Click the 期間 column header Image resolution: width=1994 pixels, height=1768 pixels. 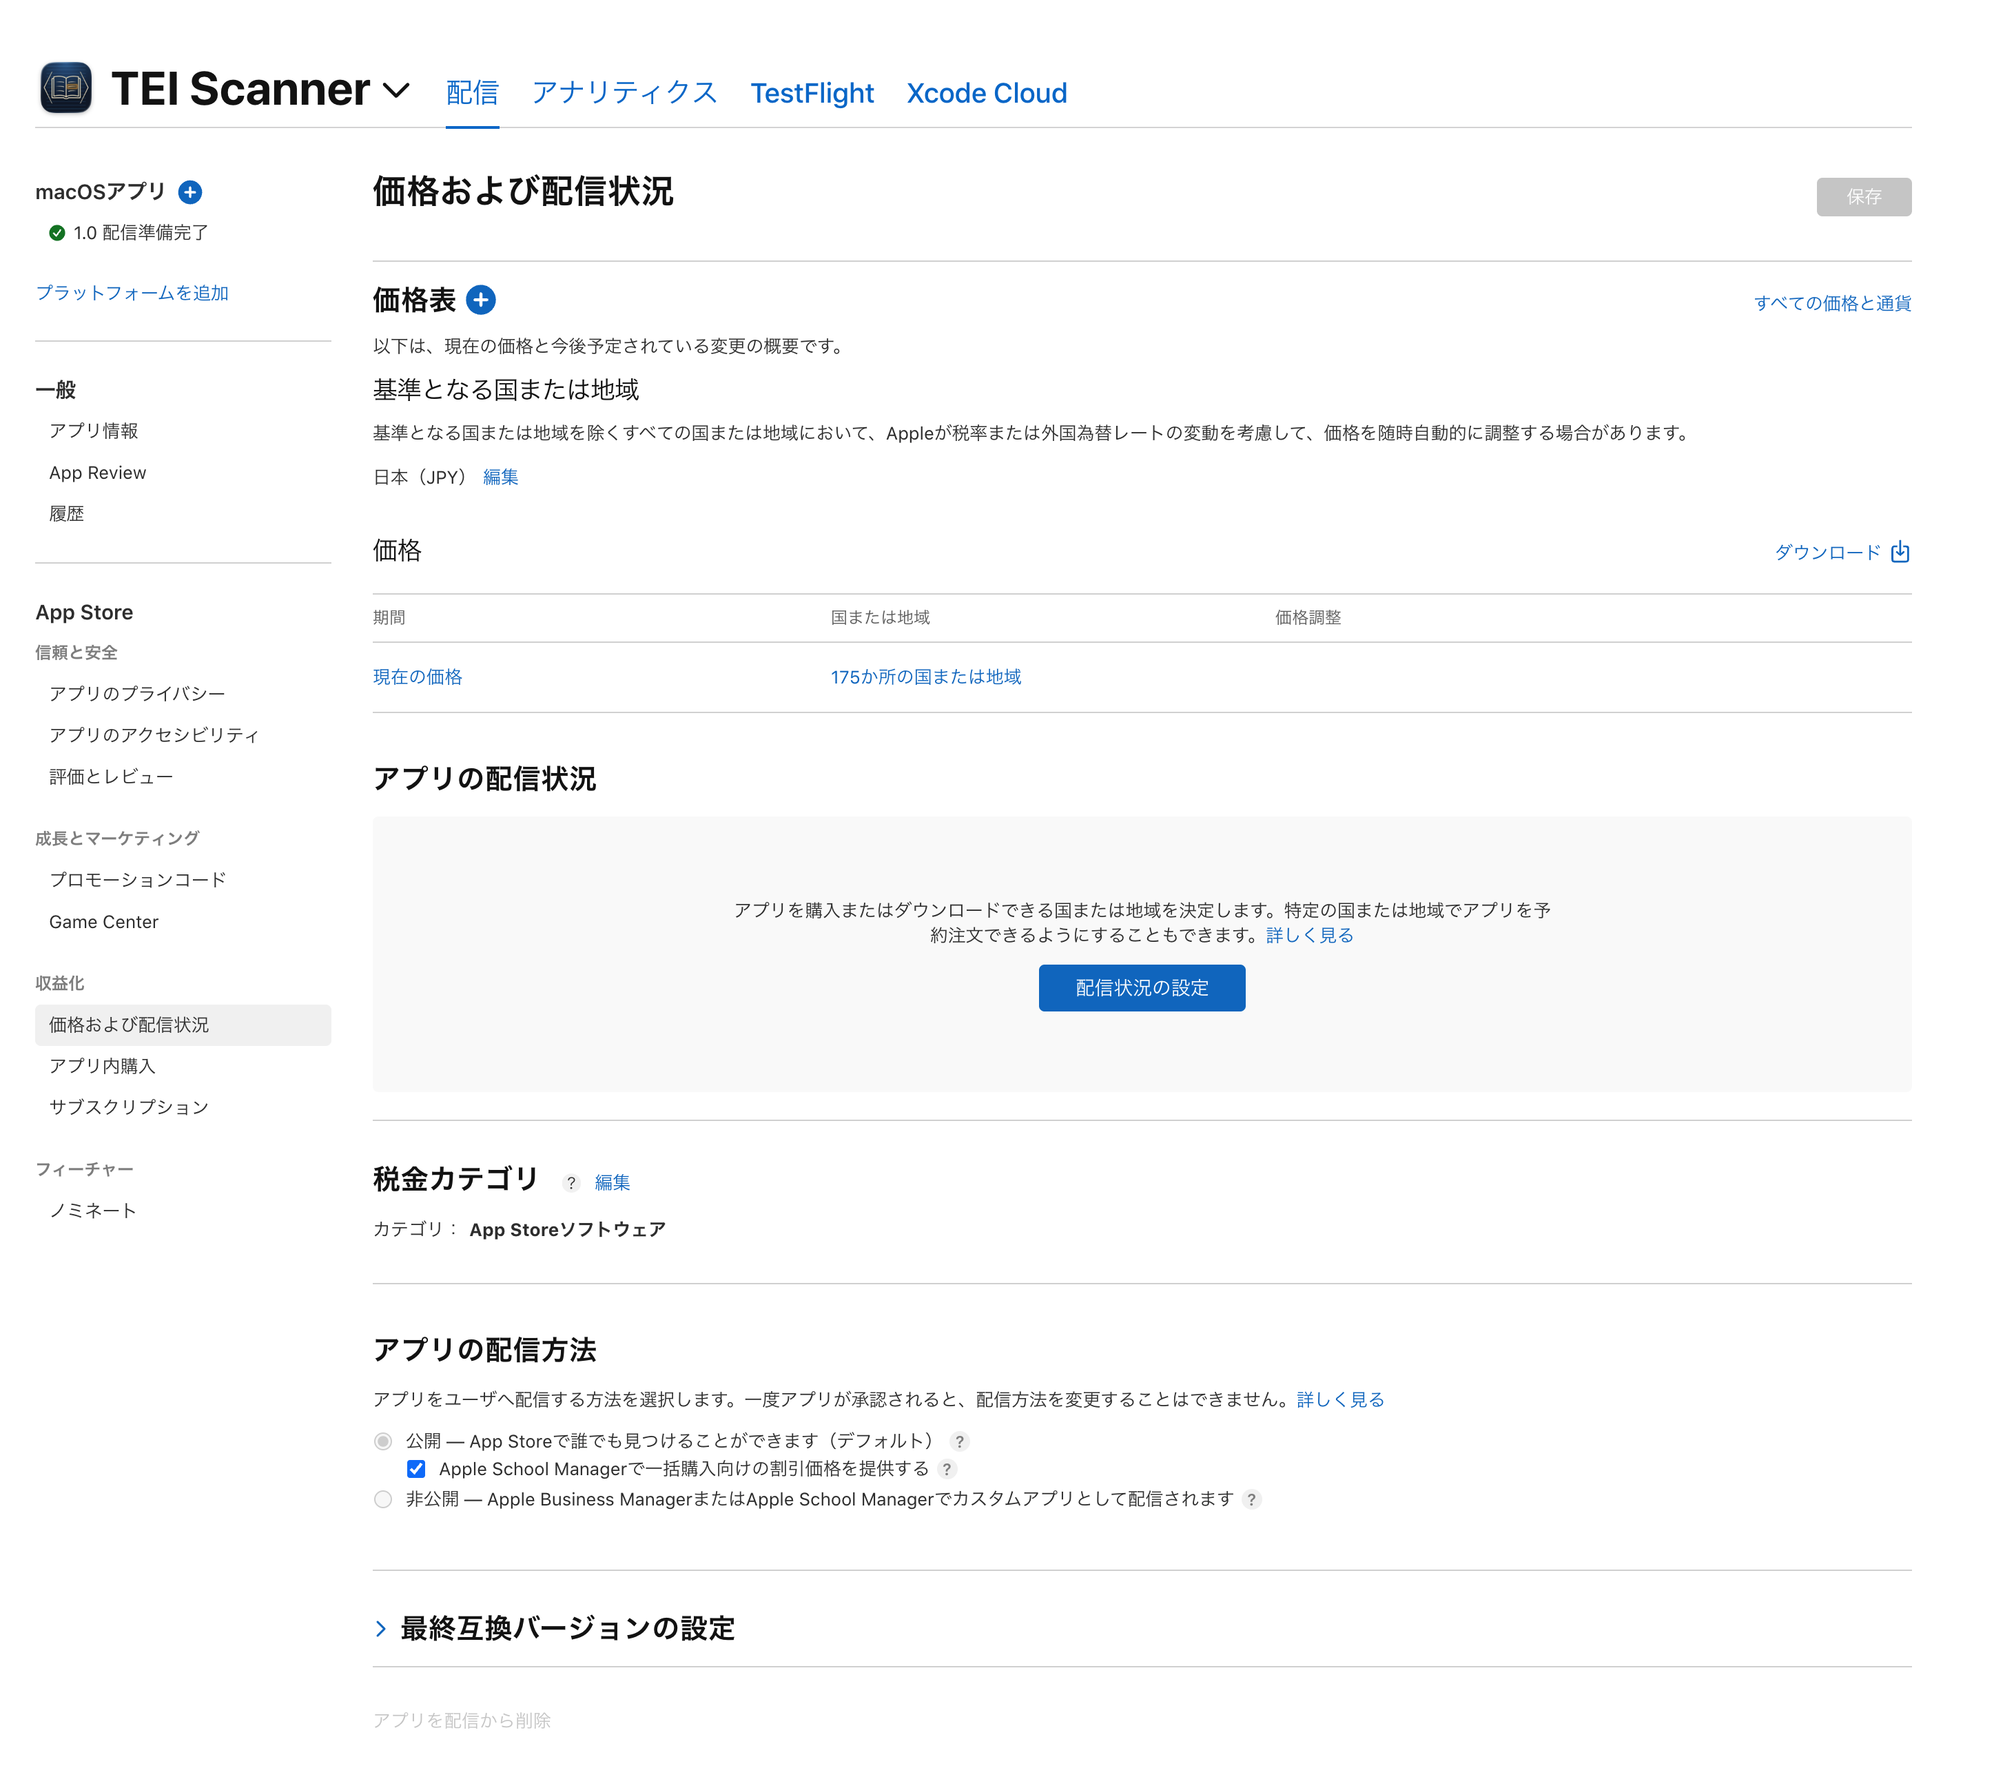coord(389,617)
